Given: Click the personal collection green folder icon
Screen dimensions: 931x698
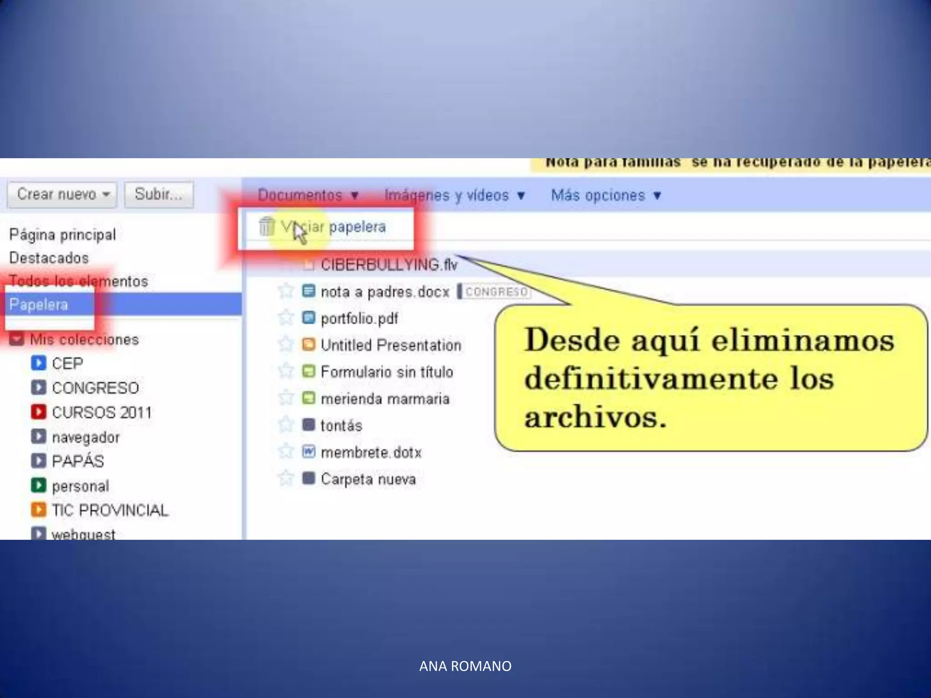Looking at the screenshot, I should pyautogui.click(x=39, y=485).
